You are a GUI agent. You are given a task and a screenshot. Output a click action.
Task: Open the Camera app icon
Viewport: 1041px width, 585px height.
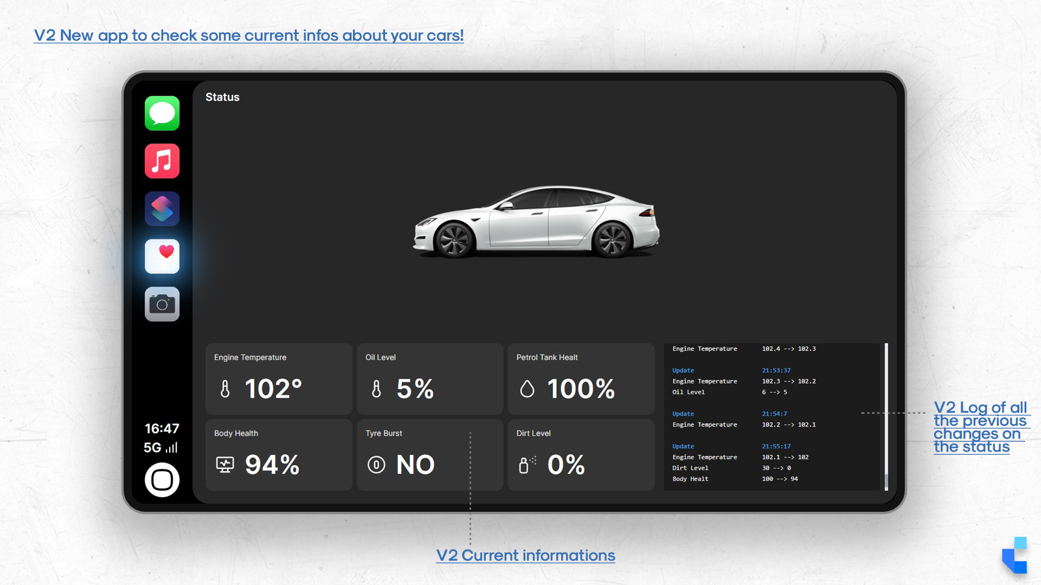[162, 304]
